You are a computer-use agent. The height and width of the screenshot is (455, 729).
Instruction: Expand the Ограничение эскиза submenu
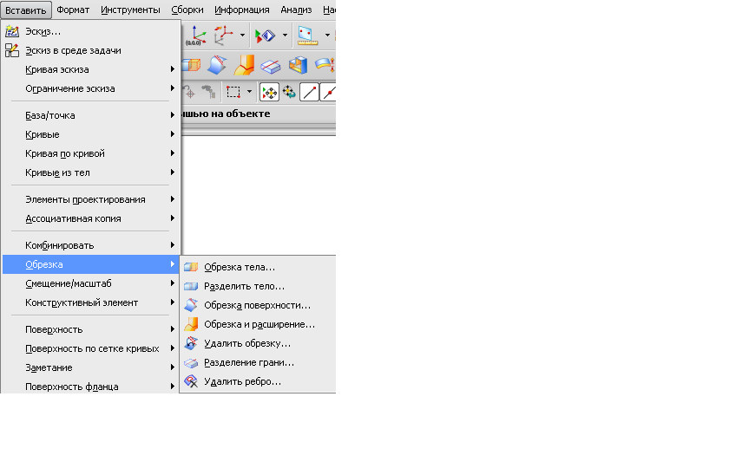coord(90,88)
